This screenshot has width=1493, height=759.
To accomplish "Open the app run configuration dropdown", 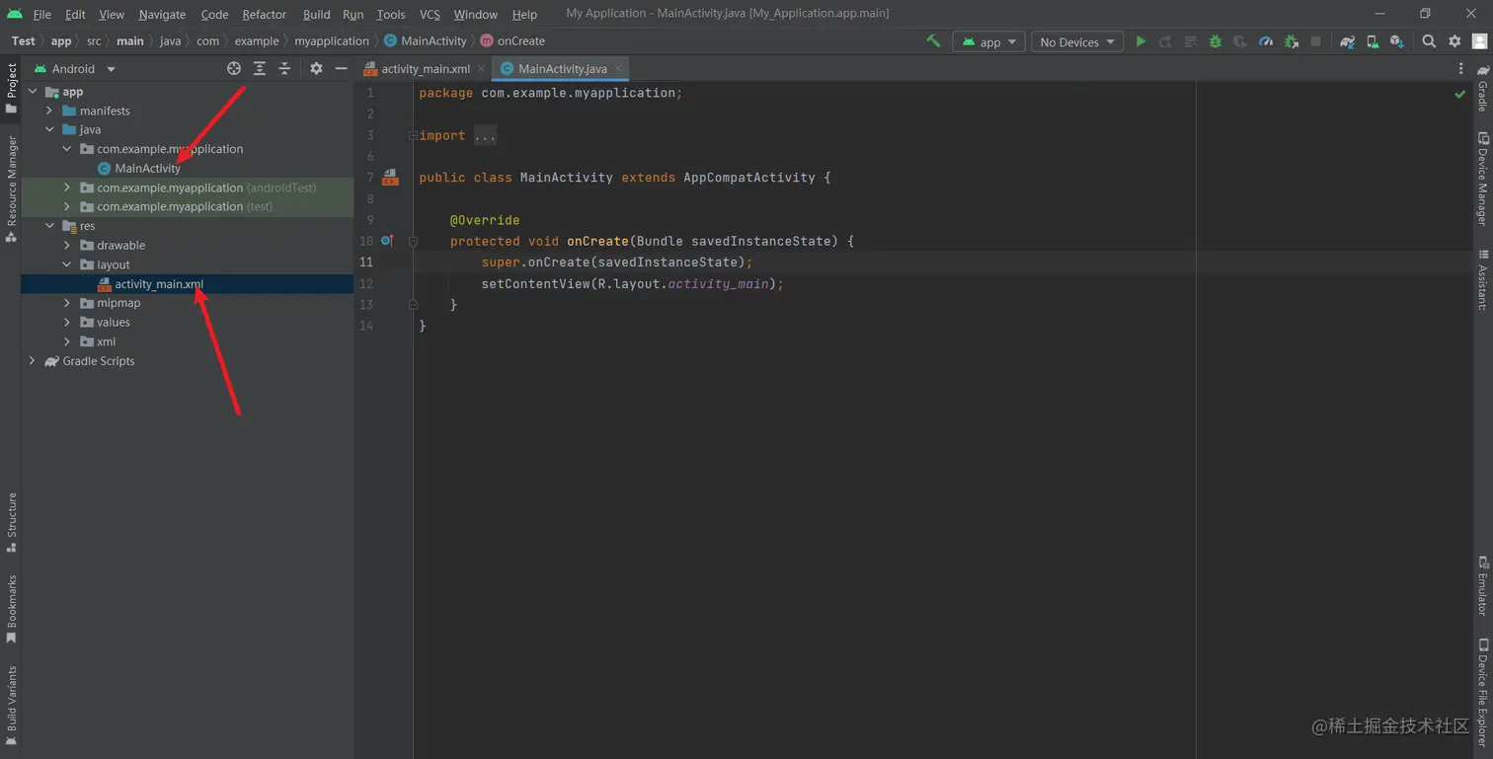I will (x=988, y=41).
